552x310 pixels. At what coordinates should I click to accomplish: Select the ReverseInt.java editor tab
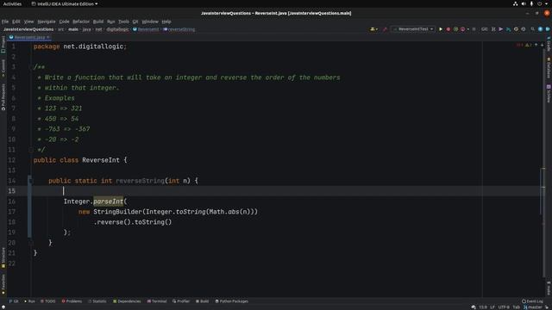coord(29,37)
